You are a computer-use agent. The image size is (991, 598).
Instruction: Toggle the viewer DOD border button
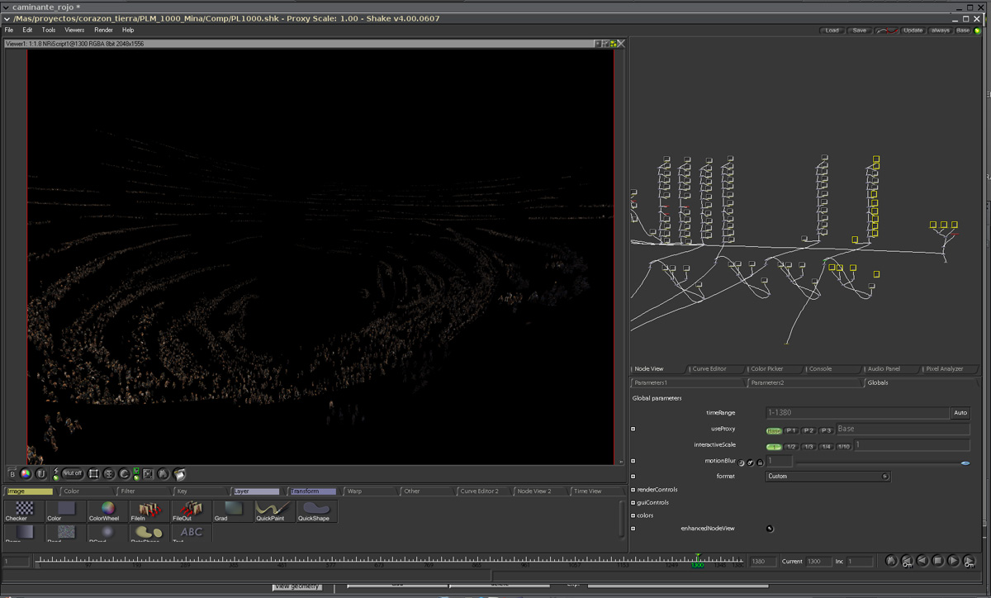(x=94, y=474)
